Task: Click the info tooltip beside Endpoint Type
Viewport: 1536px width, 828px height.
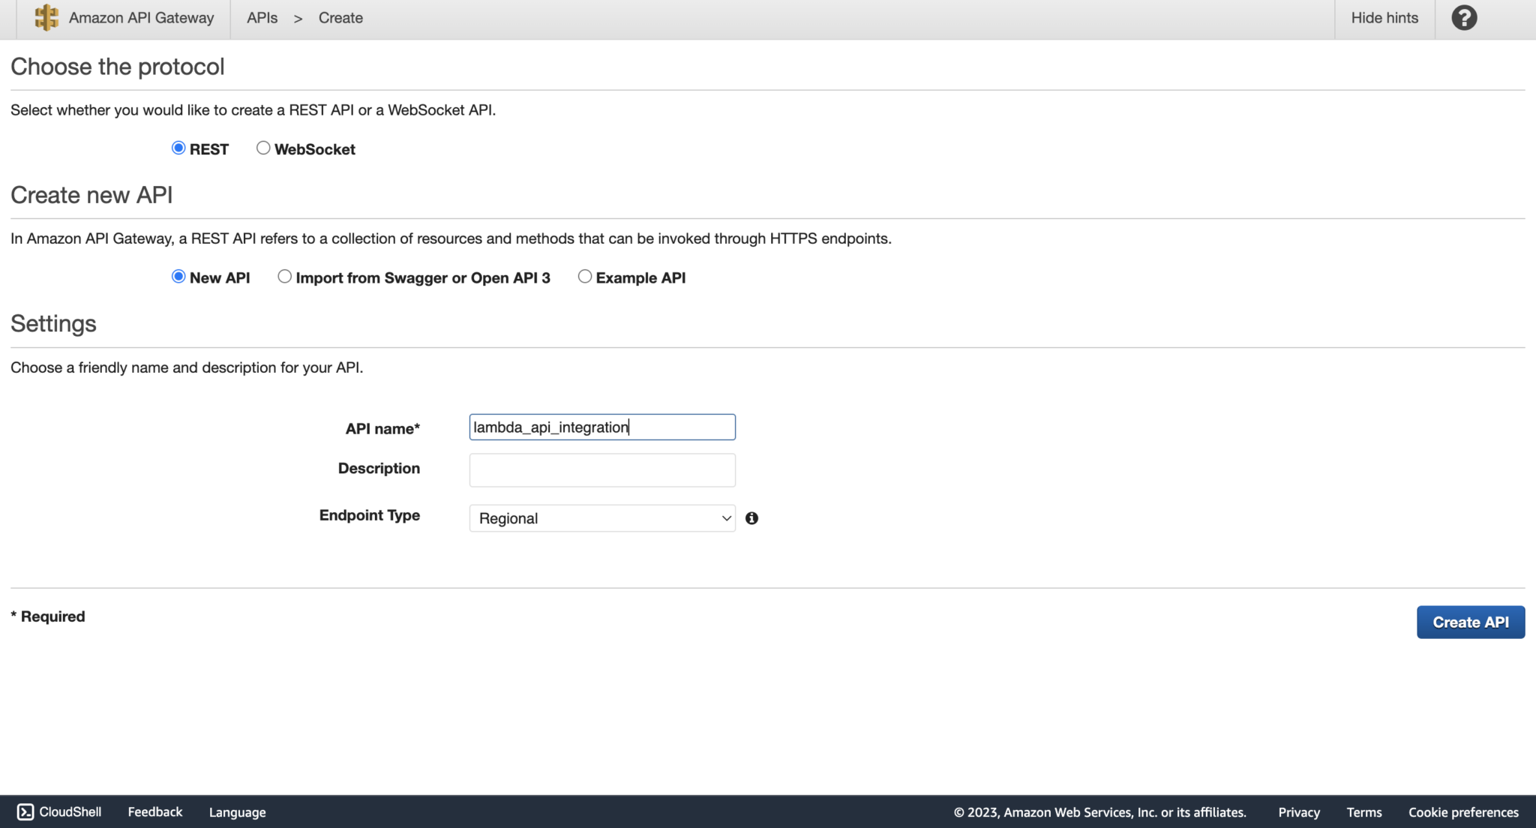Action: point(752,517)
